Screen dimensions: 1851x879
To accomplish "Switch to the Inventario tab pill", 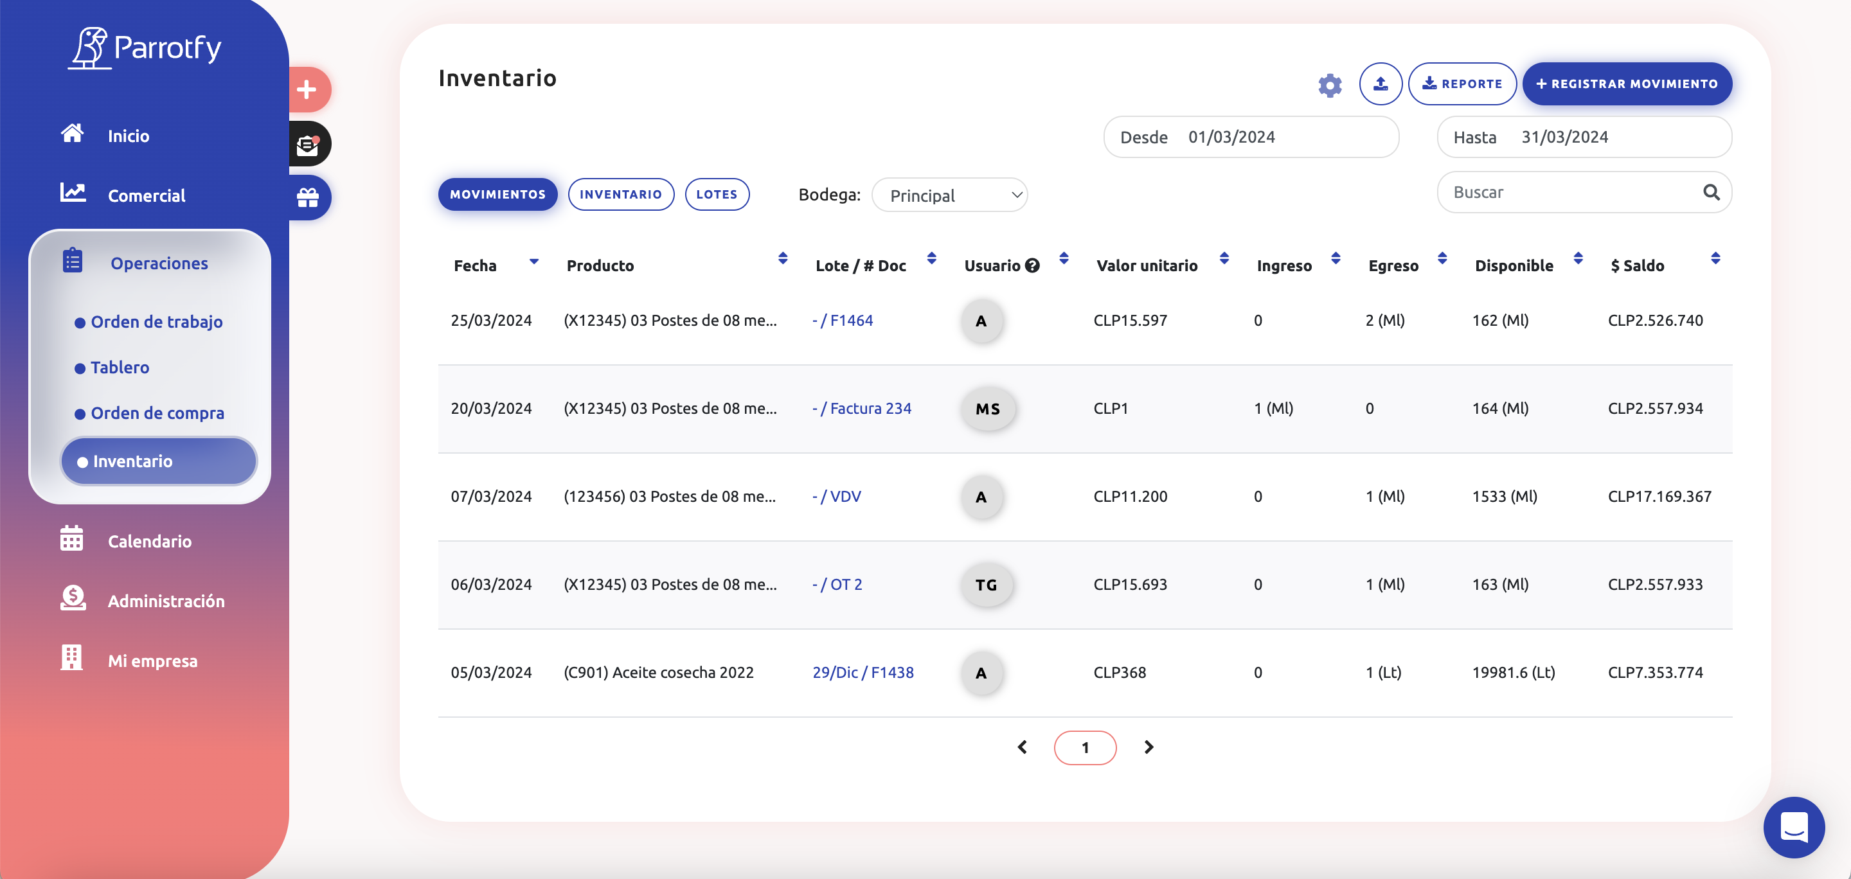I will (x=621, y=195).
